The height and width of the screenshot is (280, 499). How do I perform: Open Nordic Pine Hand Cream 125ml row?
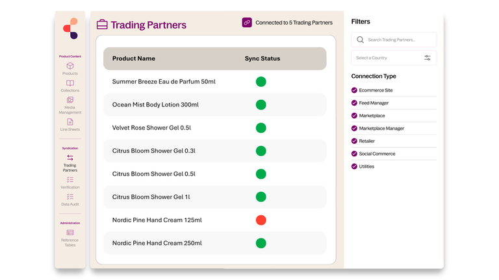pyautogui.click(x=215, y=220)
